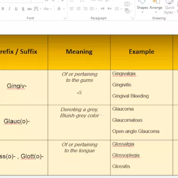Toggle Strikethrough (abc) button
This screenshot has height=178, width=178.
coord(29,9)
